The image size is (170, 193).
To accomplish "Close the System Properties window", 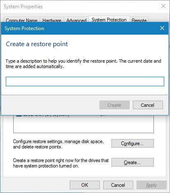I will (163, 6).
